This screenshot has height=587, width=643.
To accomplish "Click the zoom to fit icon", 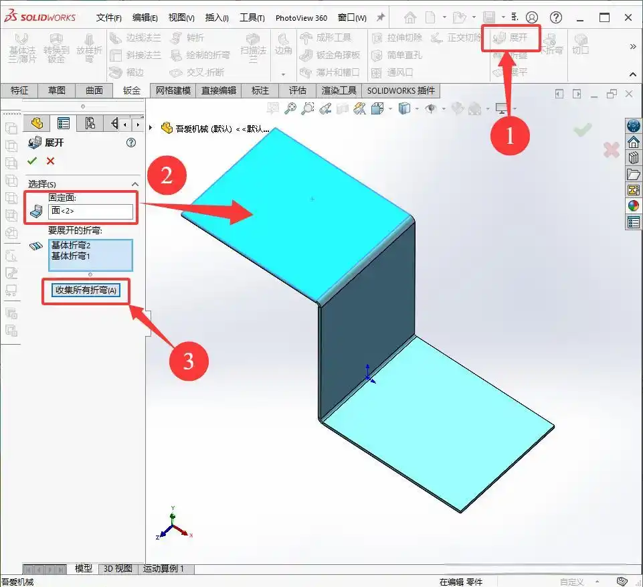I will click(x=291, y=108).
